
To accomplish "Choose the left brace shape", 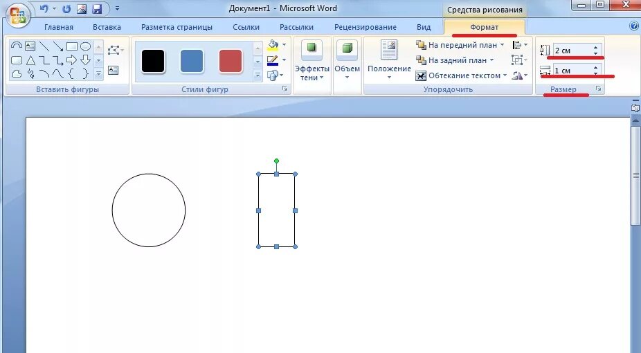I will pos(71,74).
